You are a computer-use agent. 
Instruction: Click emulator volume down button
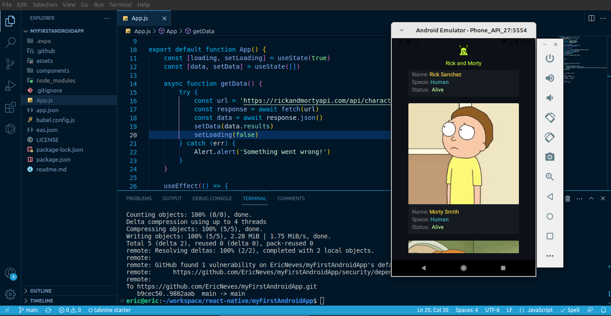pos(549,98)
